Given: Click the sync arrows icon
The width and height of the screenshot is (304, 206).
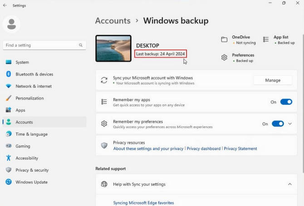Looking at the screenshot, I should [104, 80].
